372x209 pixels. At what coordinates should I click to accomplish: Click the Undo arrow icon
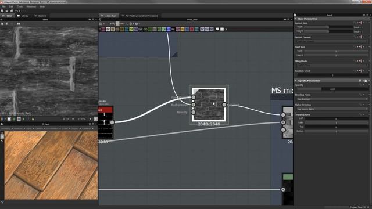pos(16,11)
